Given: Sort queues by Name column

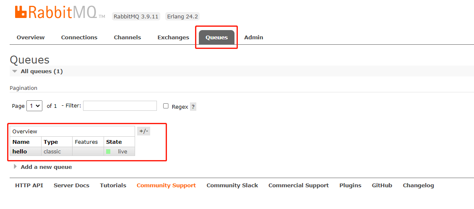Looking at the screenshot, I should pos(21,142).
